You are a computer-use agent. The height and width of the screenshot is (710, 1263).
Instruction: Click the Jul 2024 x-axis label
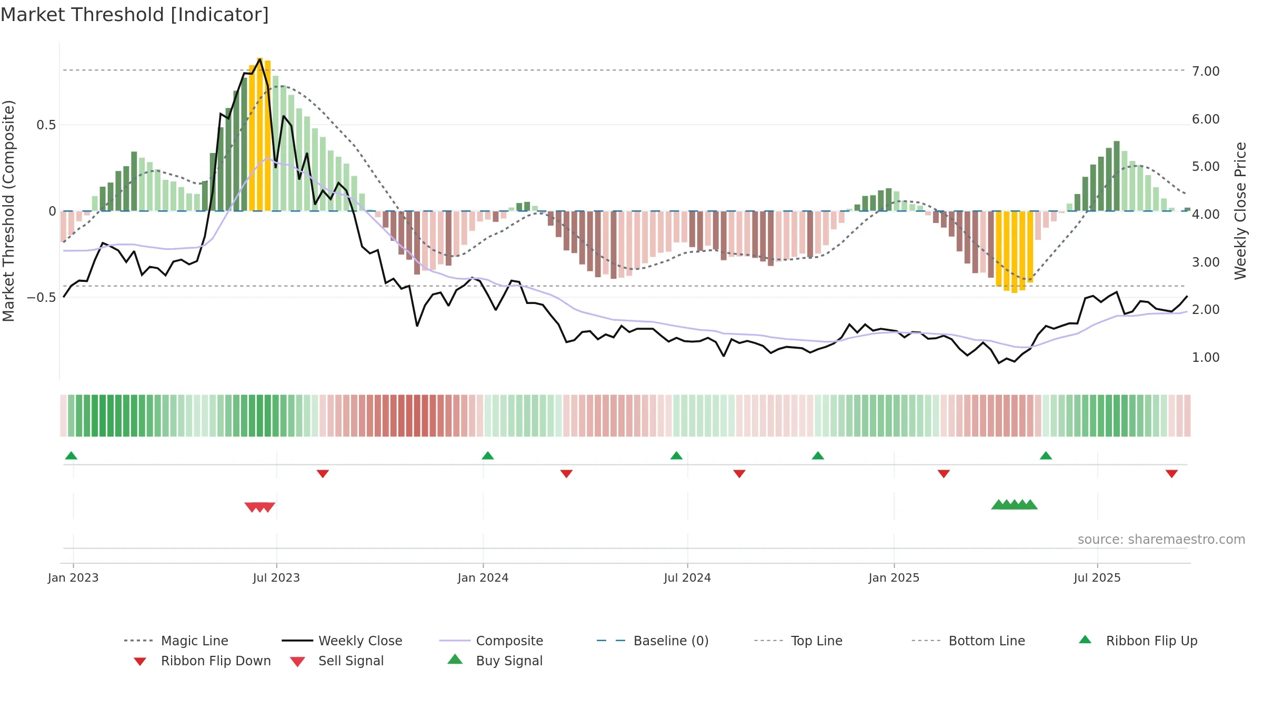tap(687, 577)
